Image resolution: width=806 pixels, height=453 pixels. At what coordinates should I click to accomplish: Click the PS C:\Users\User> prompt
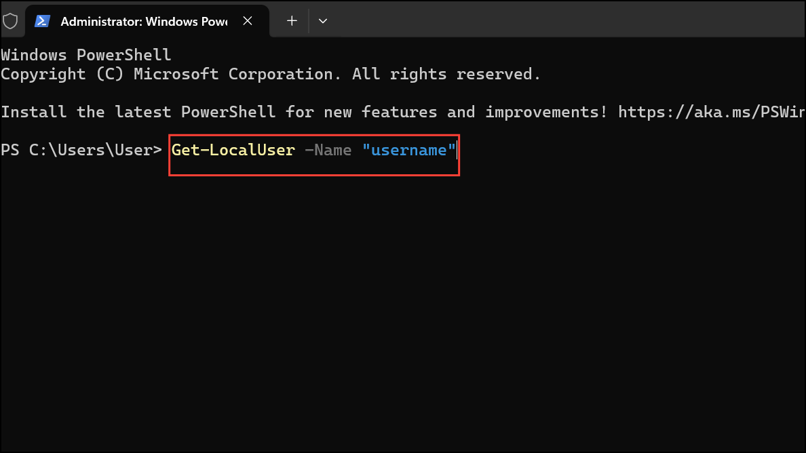pyautogui.click(x=81, y=150)
